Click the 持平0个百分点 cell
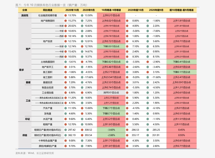The image size is (215, 158). pos(111,93)
